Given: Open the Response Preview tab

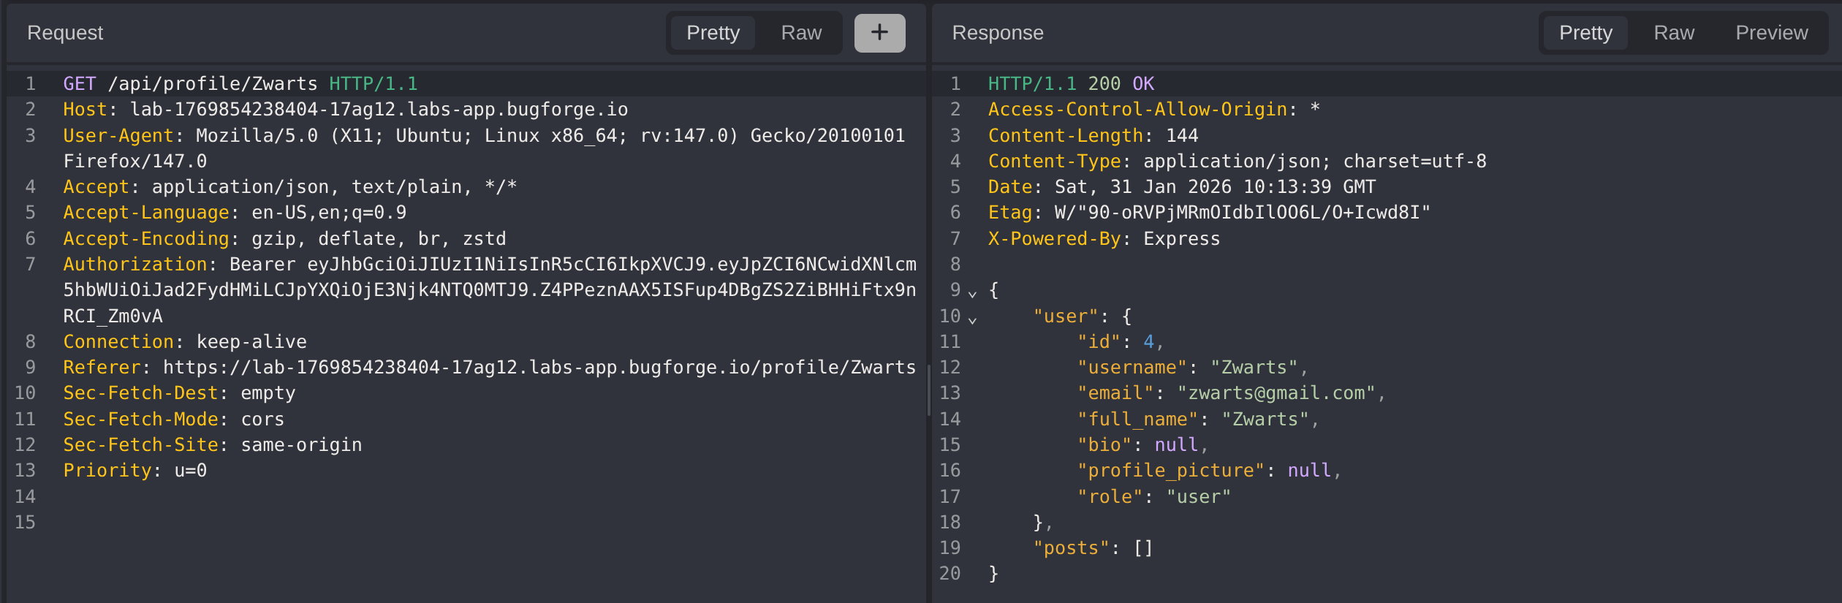Looking at the screenshot, I should 1771,33.
